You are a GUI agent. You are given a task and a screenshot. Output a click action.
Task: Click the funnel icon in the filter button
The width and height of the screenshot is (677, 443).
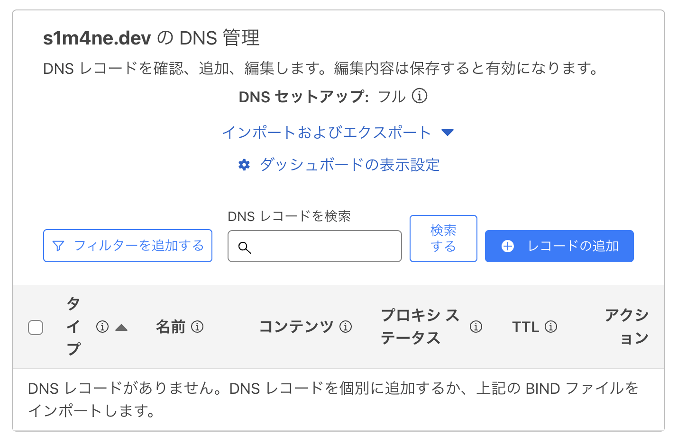(x=58, y=246)
